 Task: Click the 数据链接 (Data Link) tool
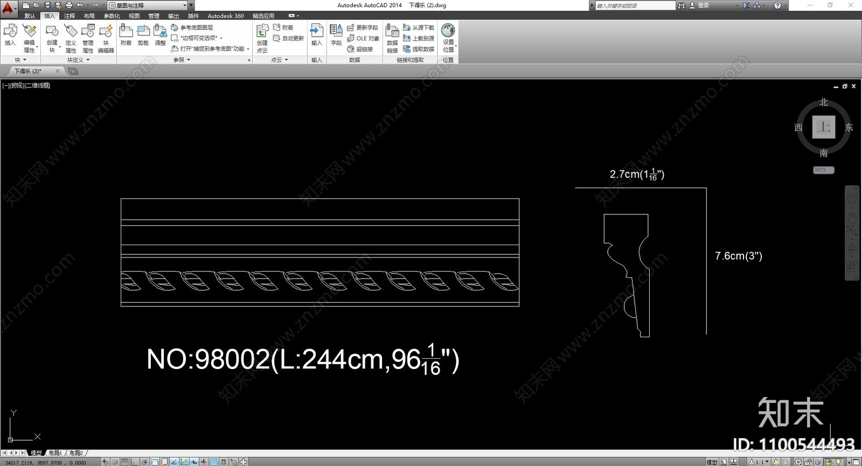[392, 38]
